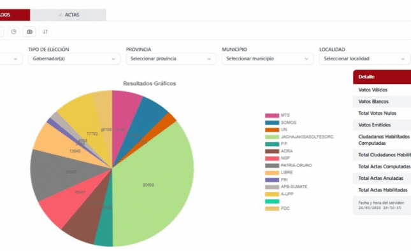Open the Seleccionar municipio dropdown
411x251 pixels.
click(268, 59)
